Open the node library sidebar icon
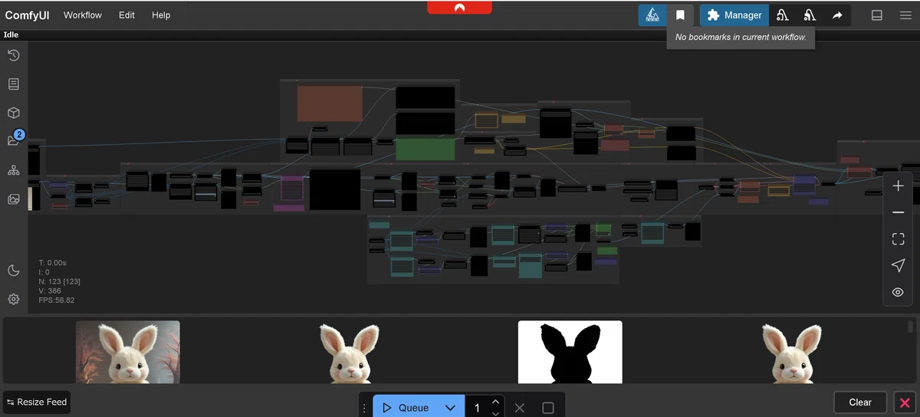 click(14, 84)
